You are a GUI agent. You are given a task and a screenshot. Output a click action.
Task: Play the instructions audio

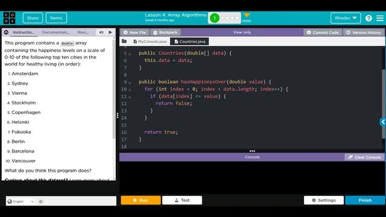(110, 32)
